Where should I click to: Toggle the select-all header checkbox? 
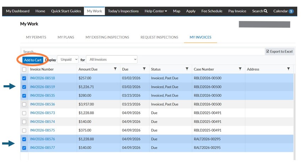click(x=24, y=70)
